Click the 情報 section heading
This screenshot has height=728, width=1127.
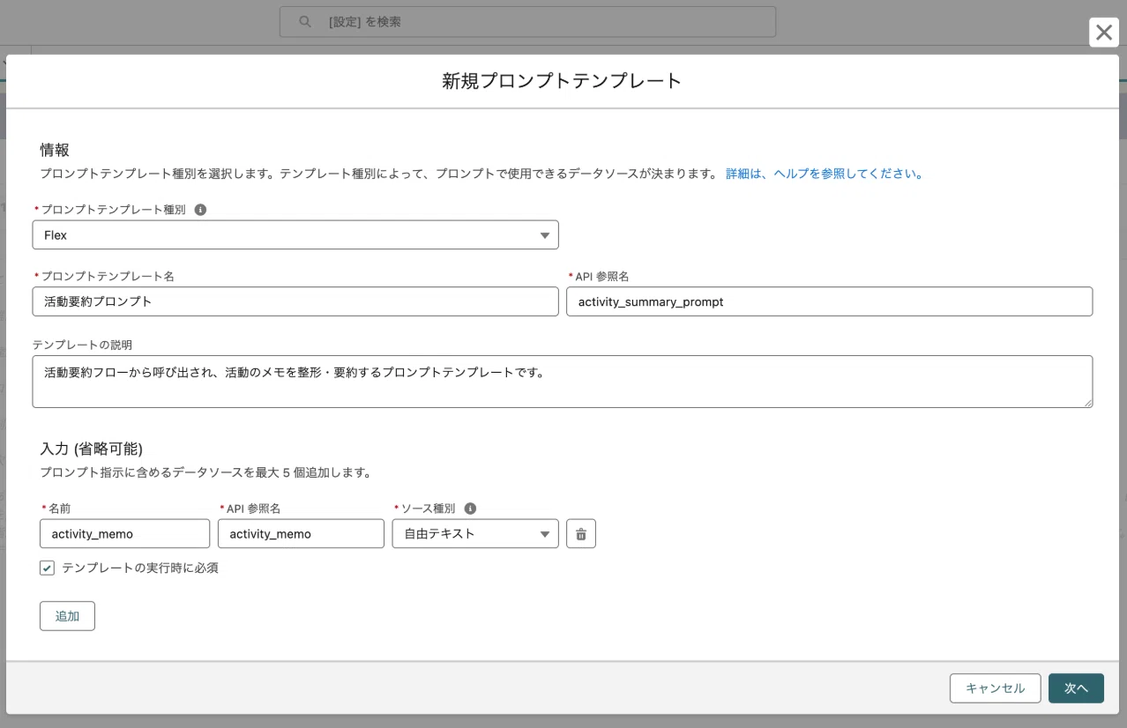pos(55,150)
